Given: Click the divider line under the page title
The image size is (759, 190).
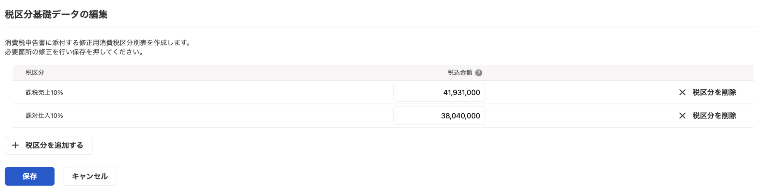Looking at the screenshot, I should pyautogui.click(x=382, y=27).
